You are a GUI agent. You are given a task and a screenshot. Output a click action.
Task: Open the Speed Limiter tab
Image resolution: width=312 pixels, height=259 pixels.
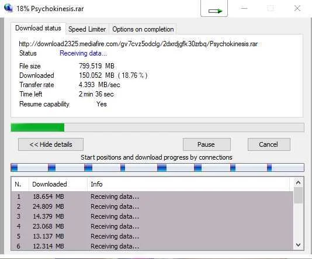tap(87, 29)
